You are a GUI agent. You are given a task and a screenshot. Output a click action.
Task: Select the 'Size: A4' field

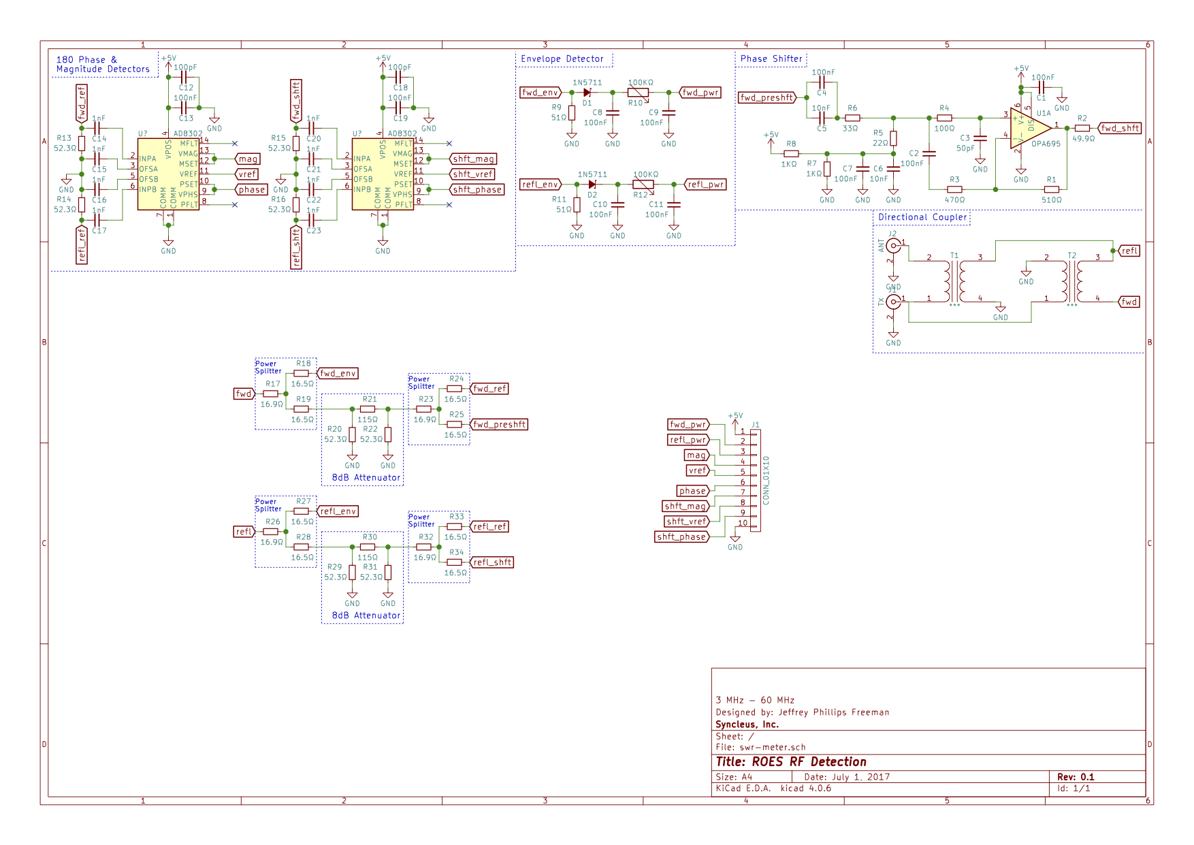(734, 777)
